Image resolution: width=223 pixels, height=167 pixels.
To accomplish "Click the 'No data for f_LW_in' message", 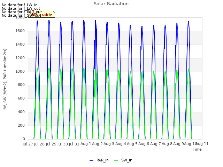I will [20, 5].
